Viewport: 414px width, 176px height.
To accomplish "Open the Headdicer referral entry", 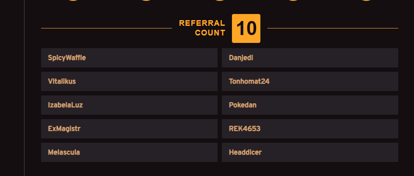I will pos(310,152).
